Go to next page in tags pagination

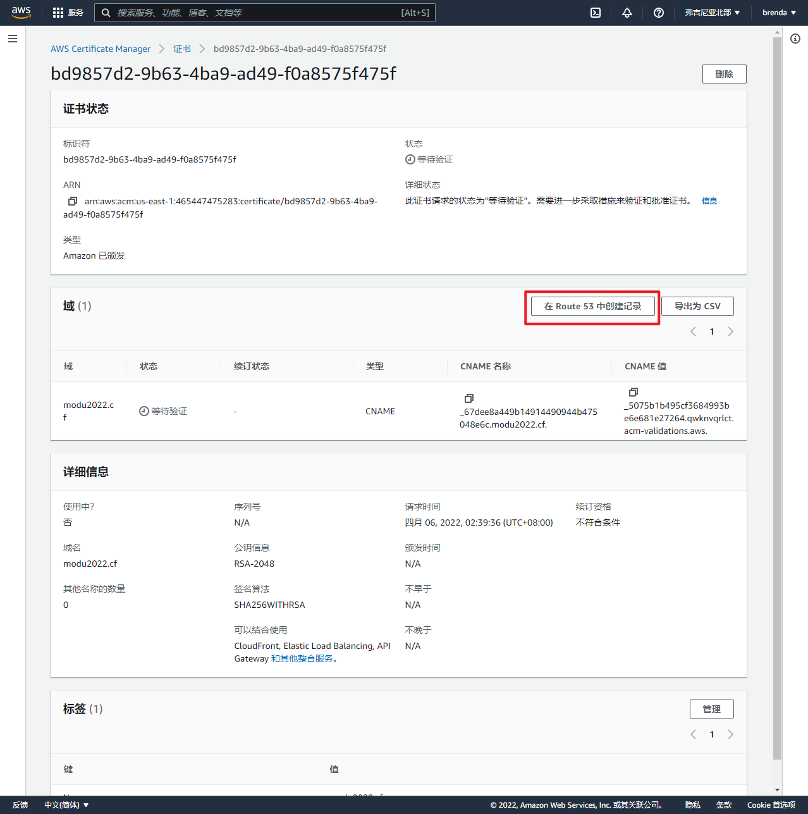tap(730, 734)
